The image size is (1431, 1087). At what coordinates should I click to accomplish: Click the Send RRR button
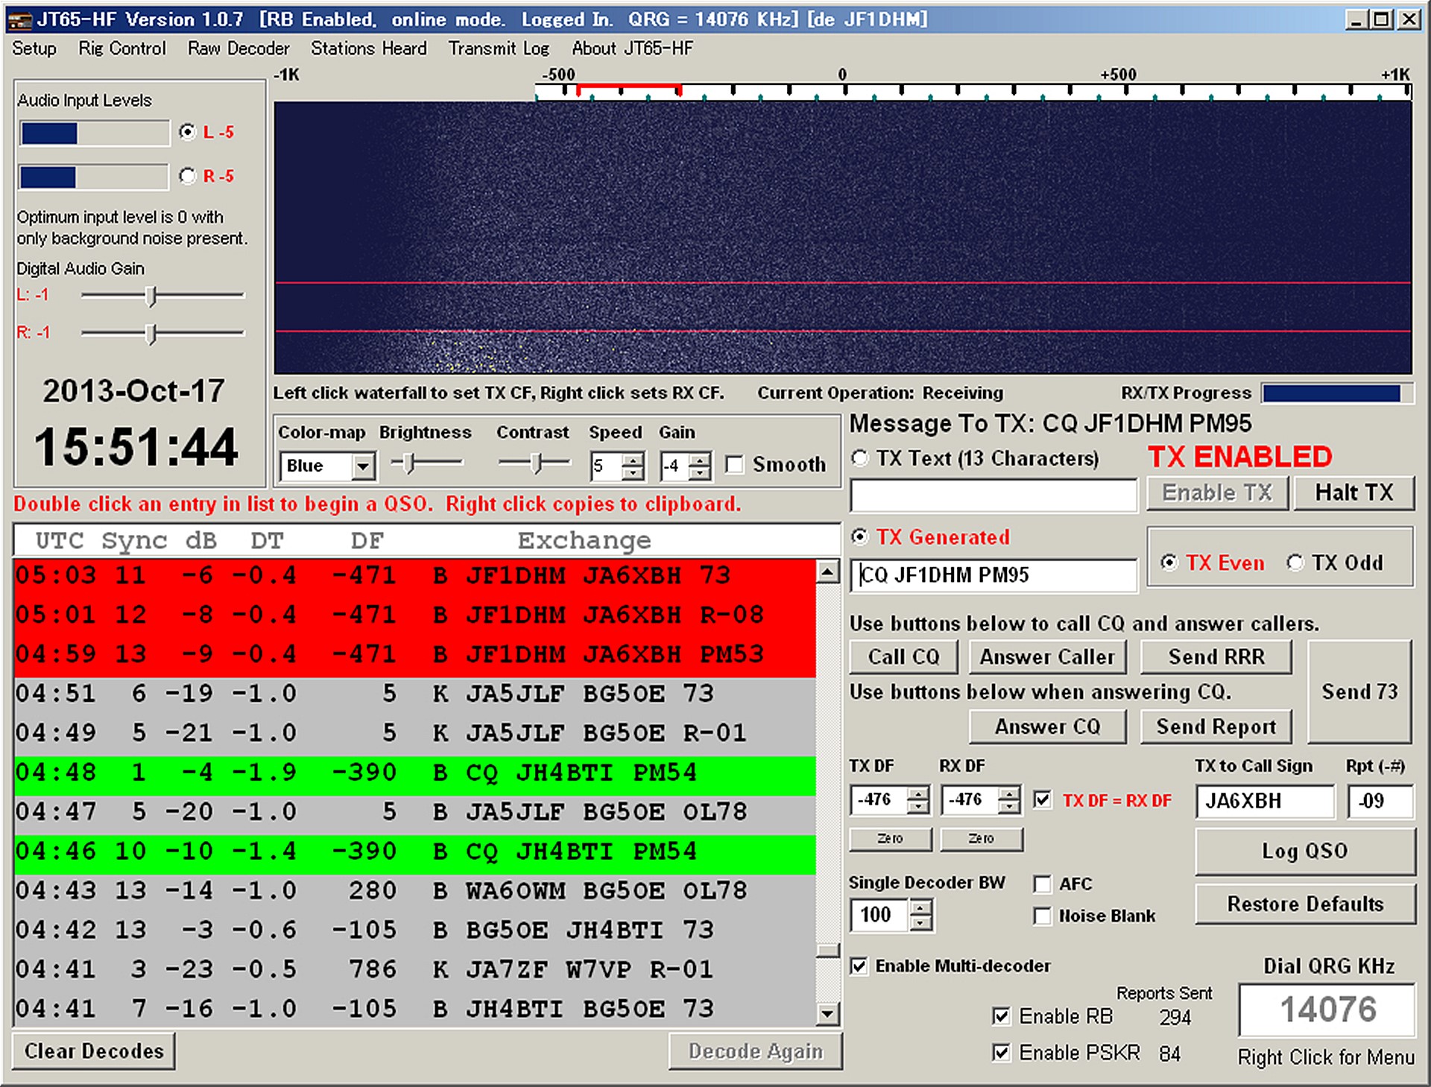coord(1216,657)
